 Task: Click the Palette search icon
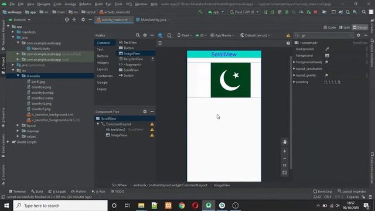(x=138, y=35)
